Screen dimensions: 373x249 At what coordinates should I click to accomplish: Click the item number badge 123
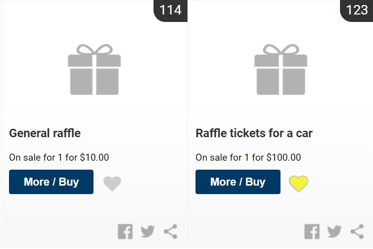(x=356, y=10)
